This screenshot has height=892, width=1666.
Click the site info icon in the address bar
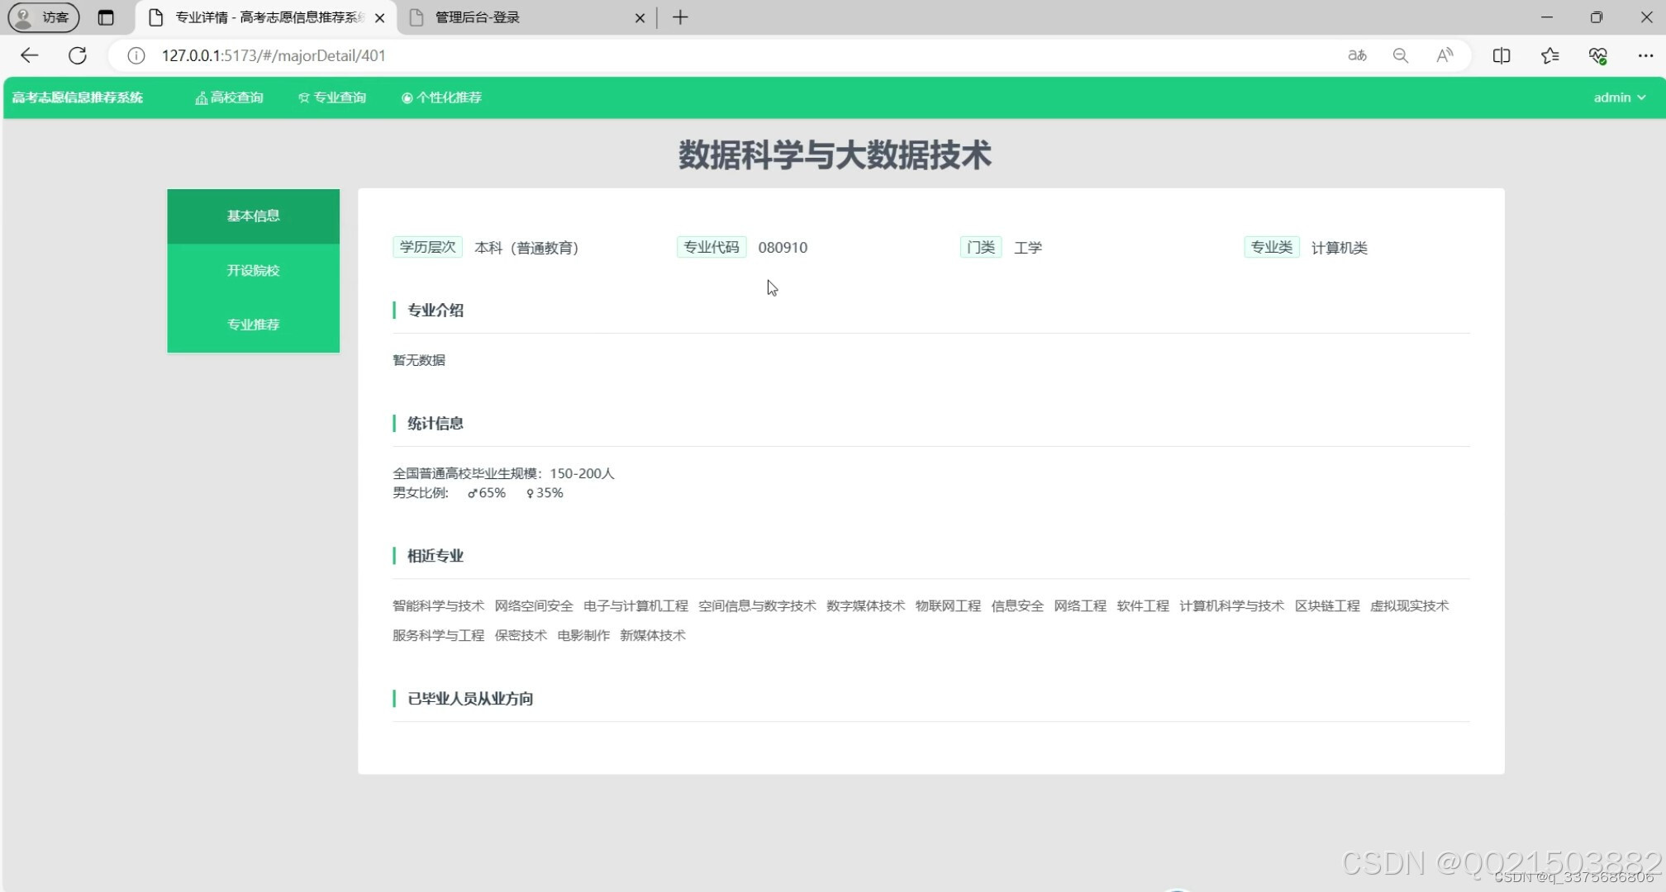pyautogui.click(x=136, y=55)
